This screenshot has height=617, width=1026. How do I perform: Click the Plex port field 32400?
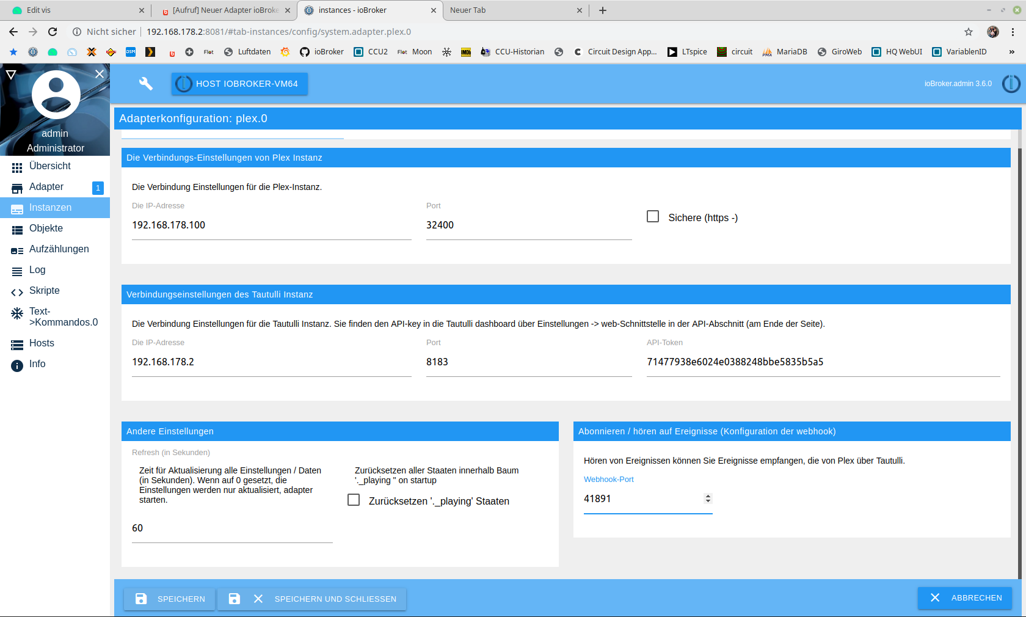click(x=529, y=225)
